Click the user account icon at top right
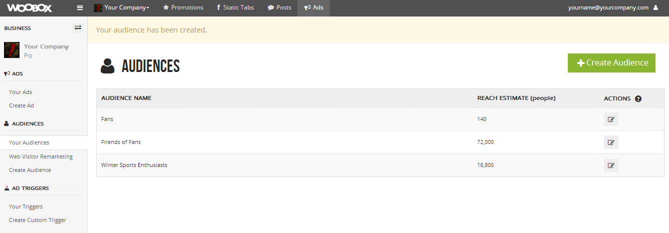669x233 pixels. pos(655,8)
